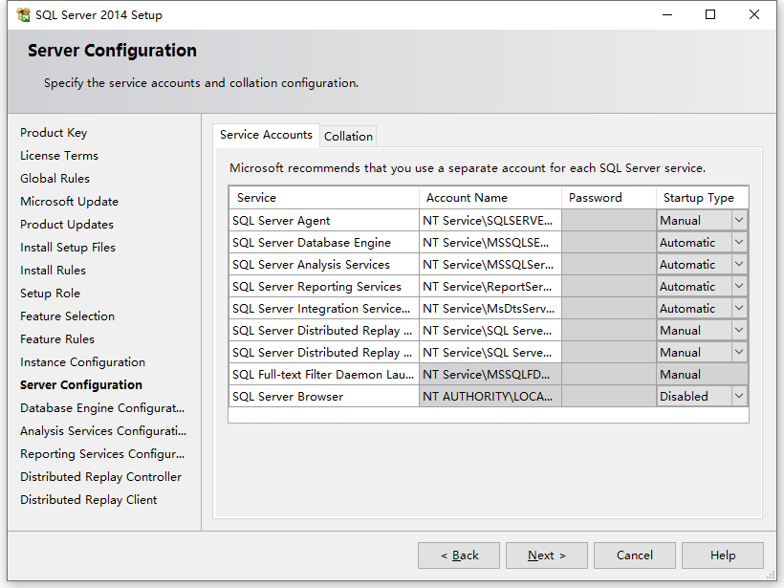Select Global Rules step in sidebar

[55, 179]
